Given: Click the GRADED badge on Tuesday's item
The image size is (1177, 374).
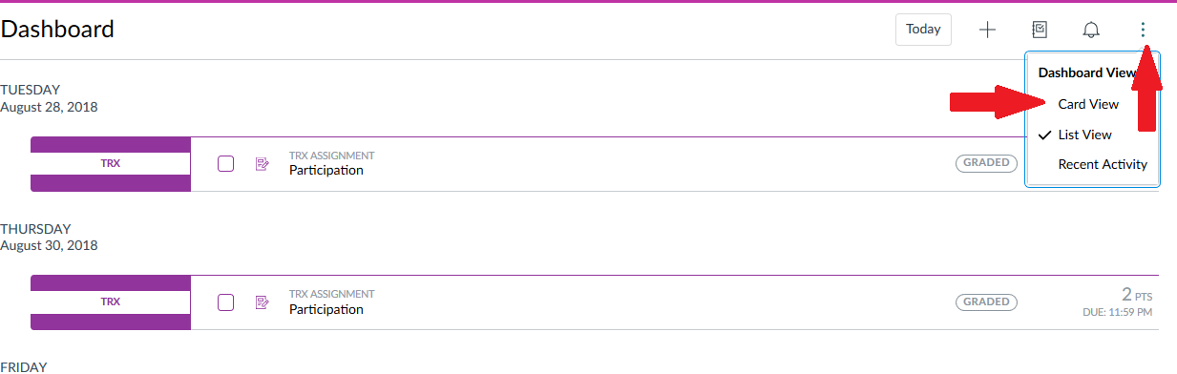Looking at the screenshot, I should (x=986, y=163).
